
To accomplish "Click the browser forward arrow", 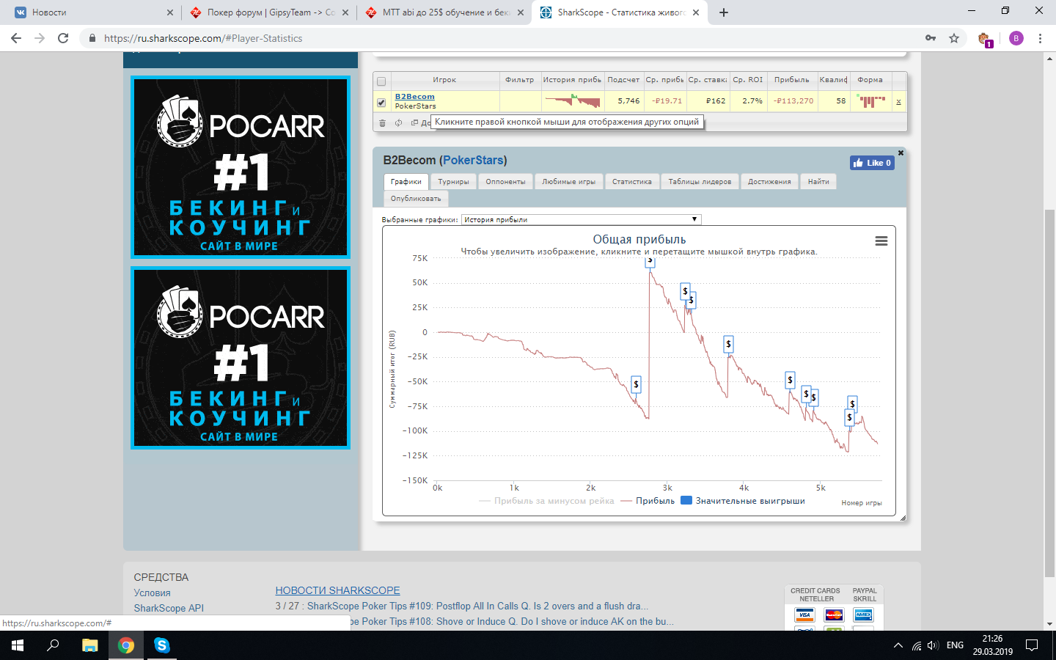I will (40, 38).
